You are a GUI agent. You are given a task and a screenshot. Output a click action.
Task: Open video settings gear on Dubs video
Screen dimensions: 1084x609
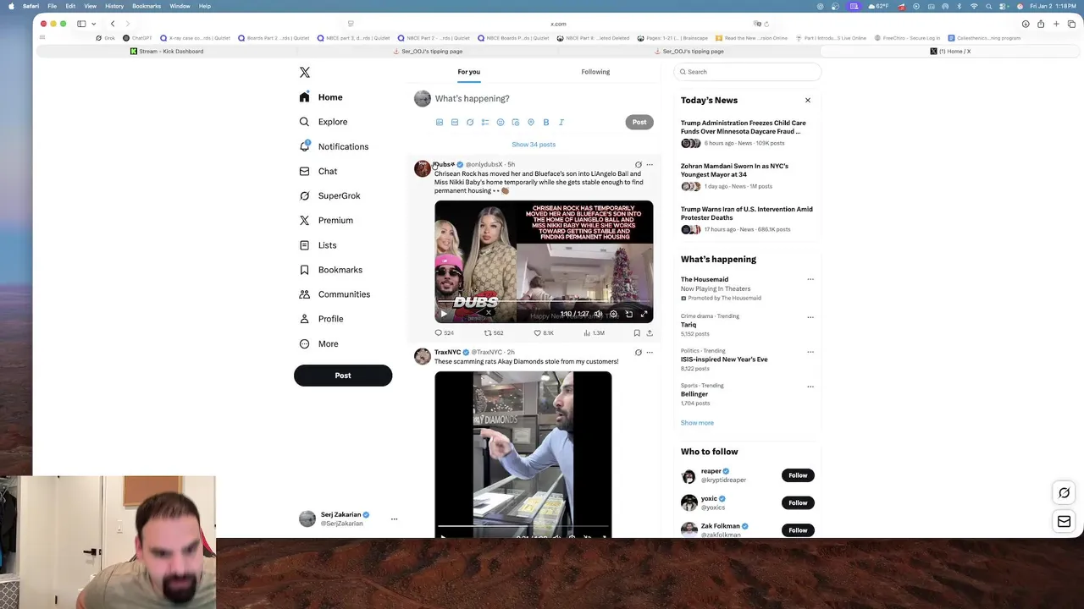click(613, 314)
